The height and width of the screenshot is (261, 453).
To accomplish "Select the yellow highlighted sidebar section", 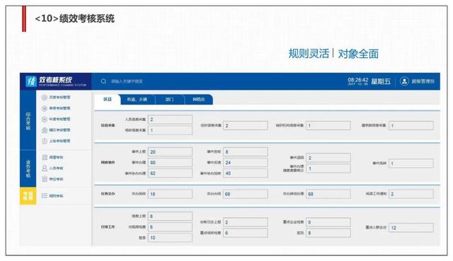I will point(28,196).
